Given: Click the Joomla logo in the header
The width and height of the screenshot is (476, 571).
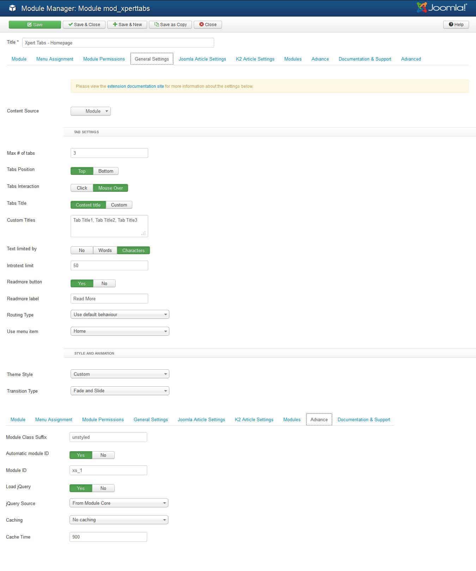Looking at the screenshot, I should [442, 8].
